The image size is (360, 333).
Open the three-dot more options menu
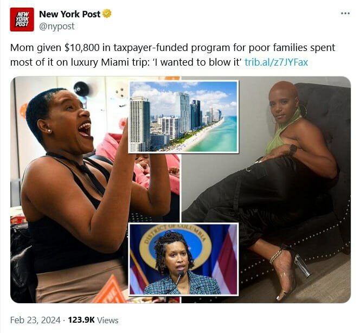point(345,14)
